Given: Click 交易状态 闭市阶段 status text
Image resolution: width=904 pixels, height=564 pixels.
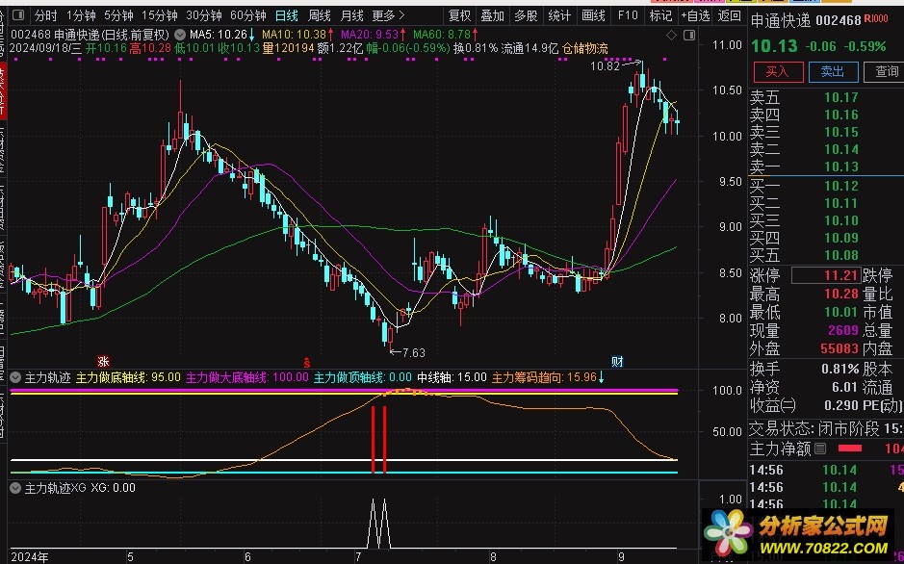Looking at the screenshot, I should coord(814,428).
